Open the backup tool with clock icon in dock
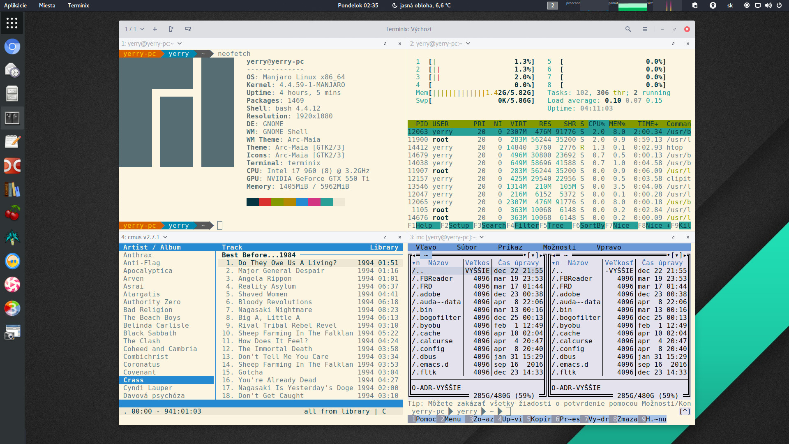The image size is (789, 444). (x=12, y=70)
